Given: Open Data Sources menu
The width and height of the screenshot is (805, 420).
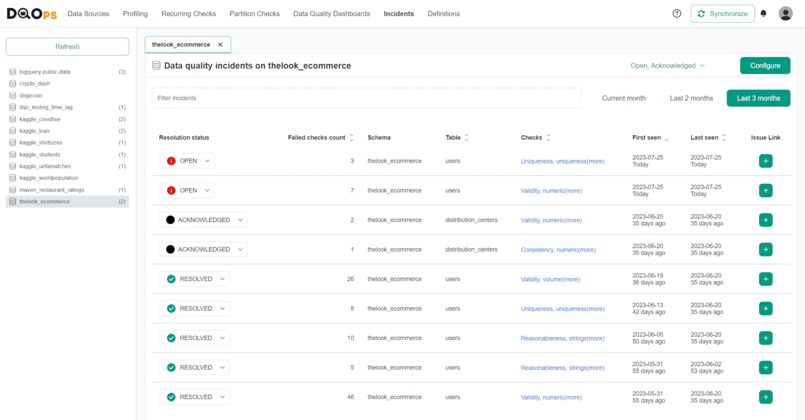Looking at the screenshot, I should coord(88,14).
